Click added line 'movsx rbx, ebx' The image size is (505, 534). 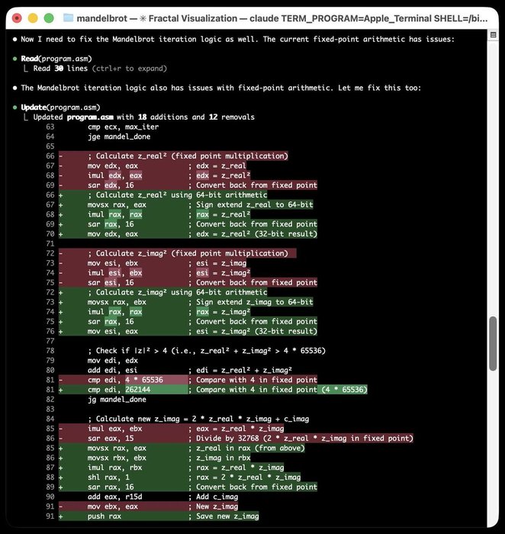tap(154, 458)
